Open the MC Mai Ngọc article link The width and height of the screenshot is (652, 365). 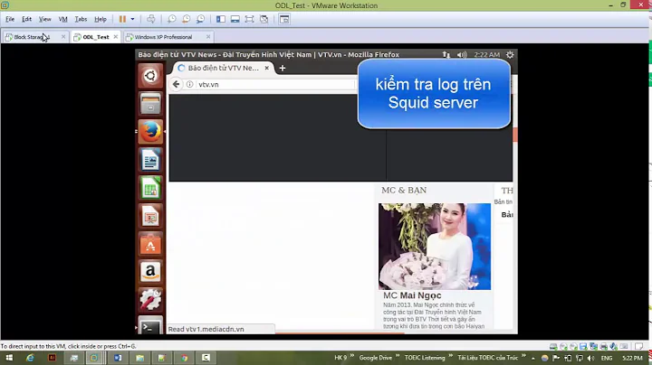412,295
